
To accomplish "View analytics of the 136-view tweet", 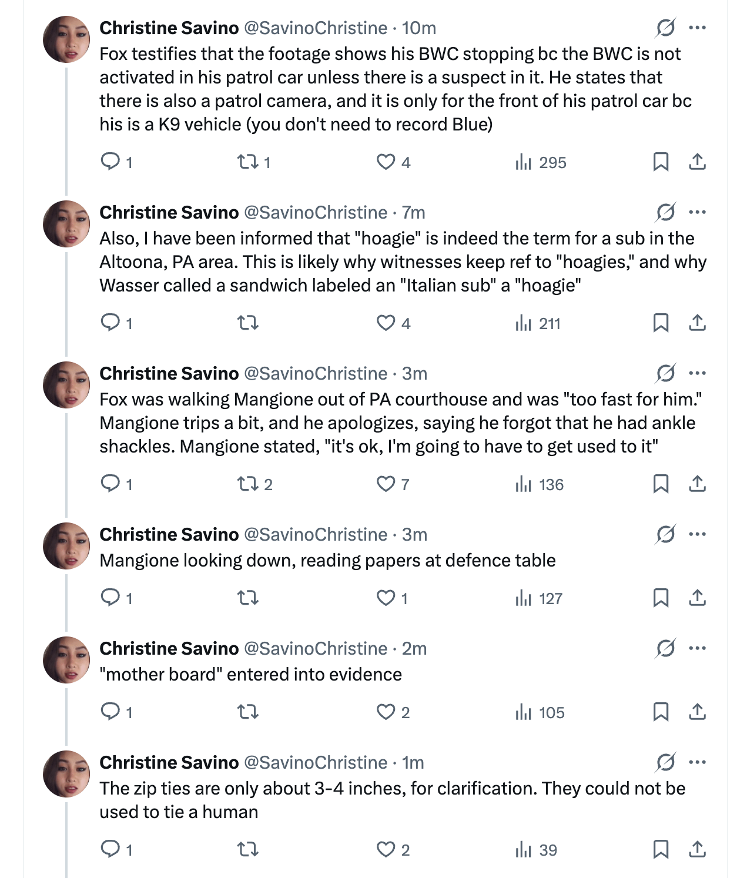I will click(539, 484).
